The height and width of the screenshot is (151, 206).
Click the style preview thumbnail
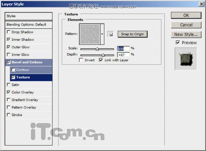click(x=186, y=59)
